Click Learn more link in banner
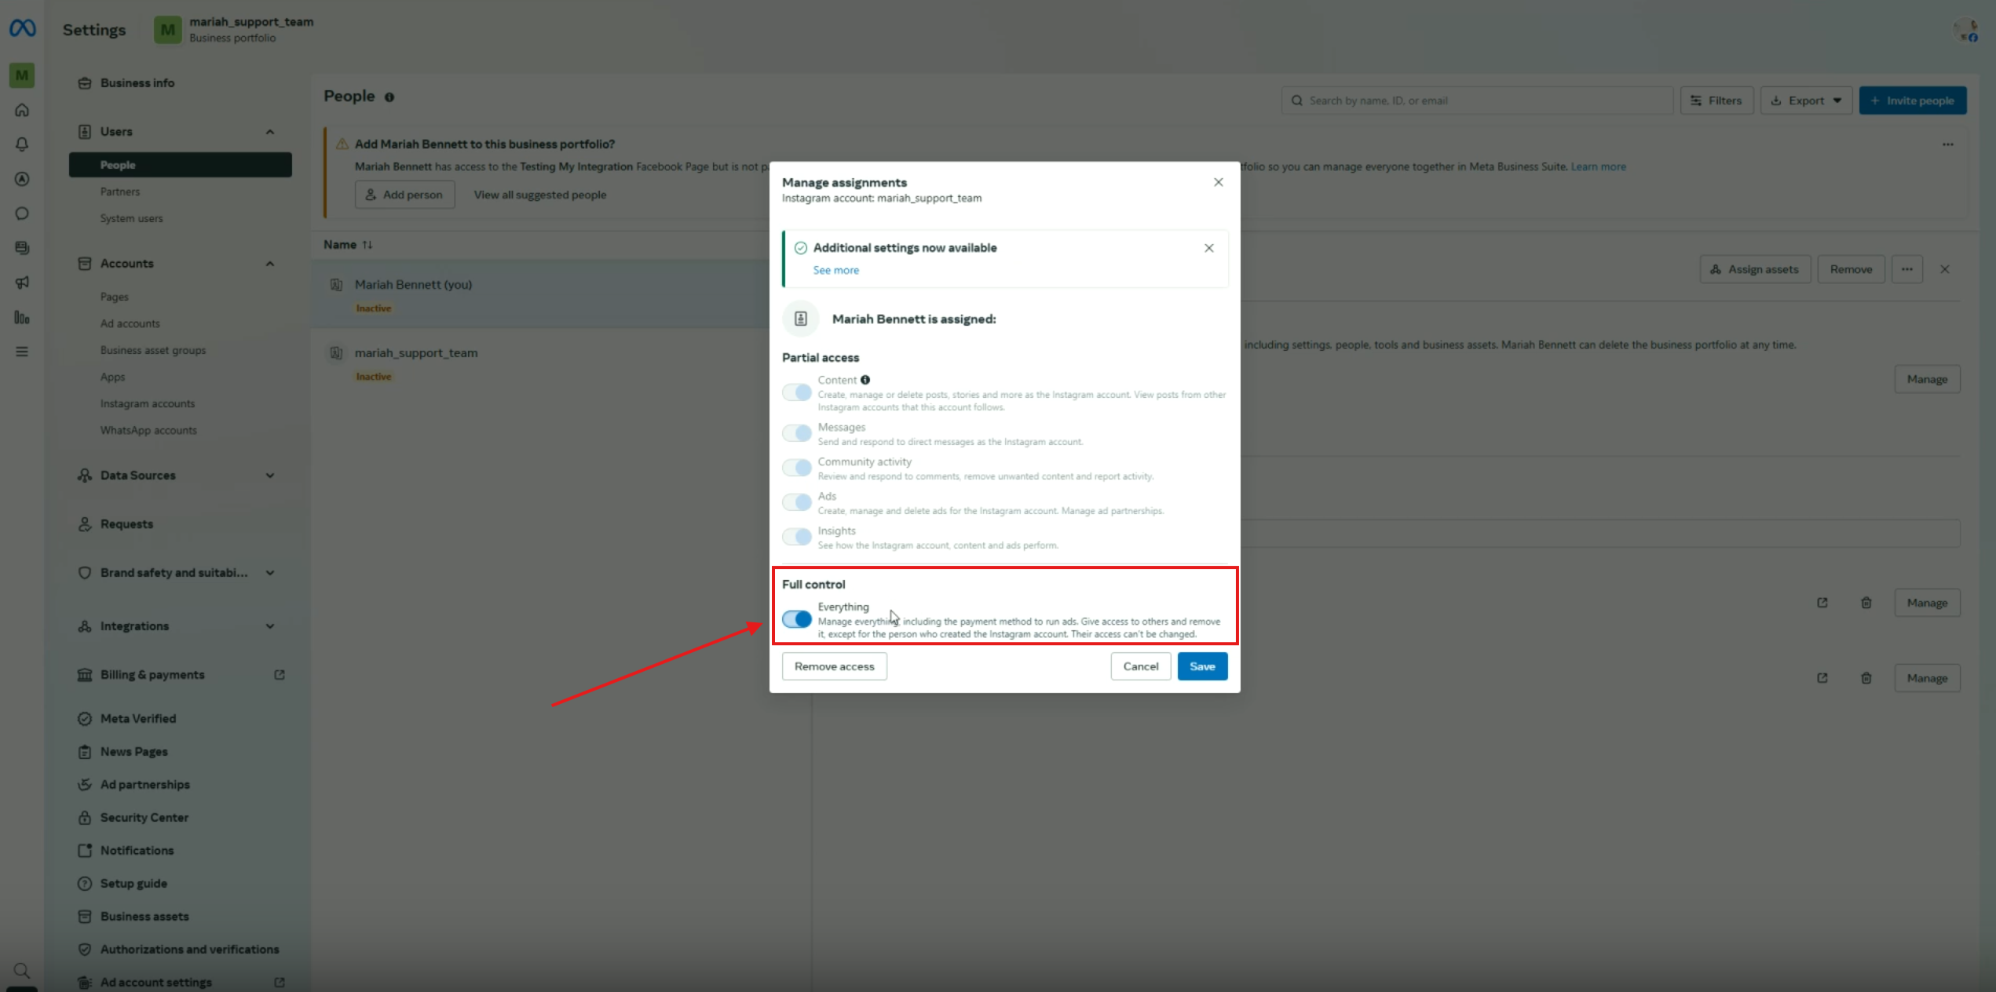Viewport: 1996px width, 992px height. pyautogui.click(x=1598, y=166)
